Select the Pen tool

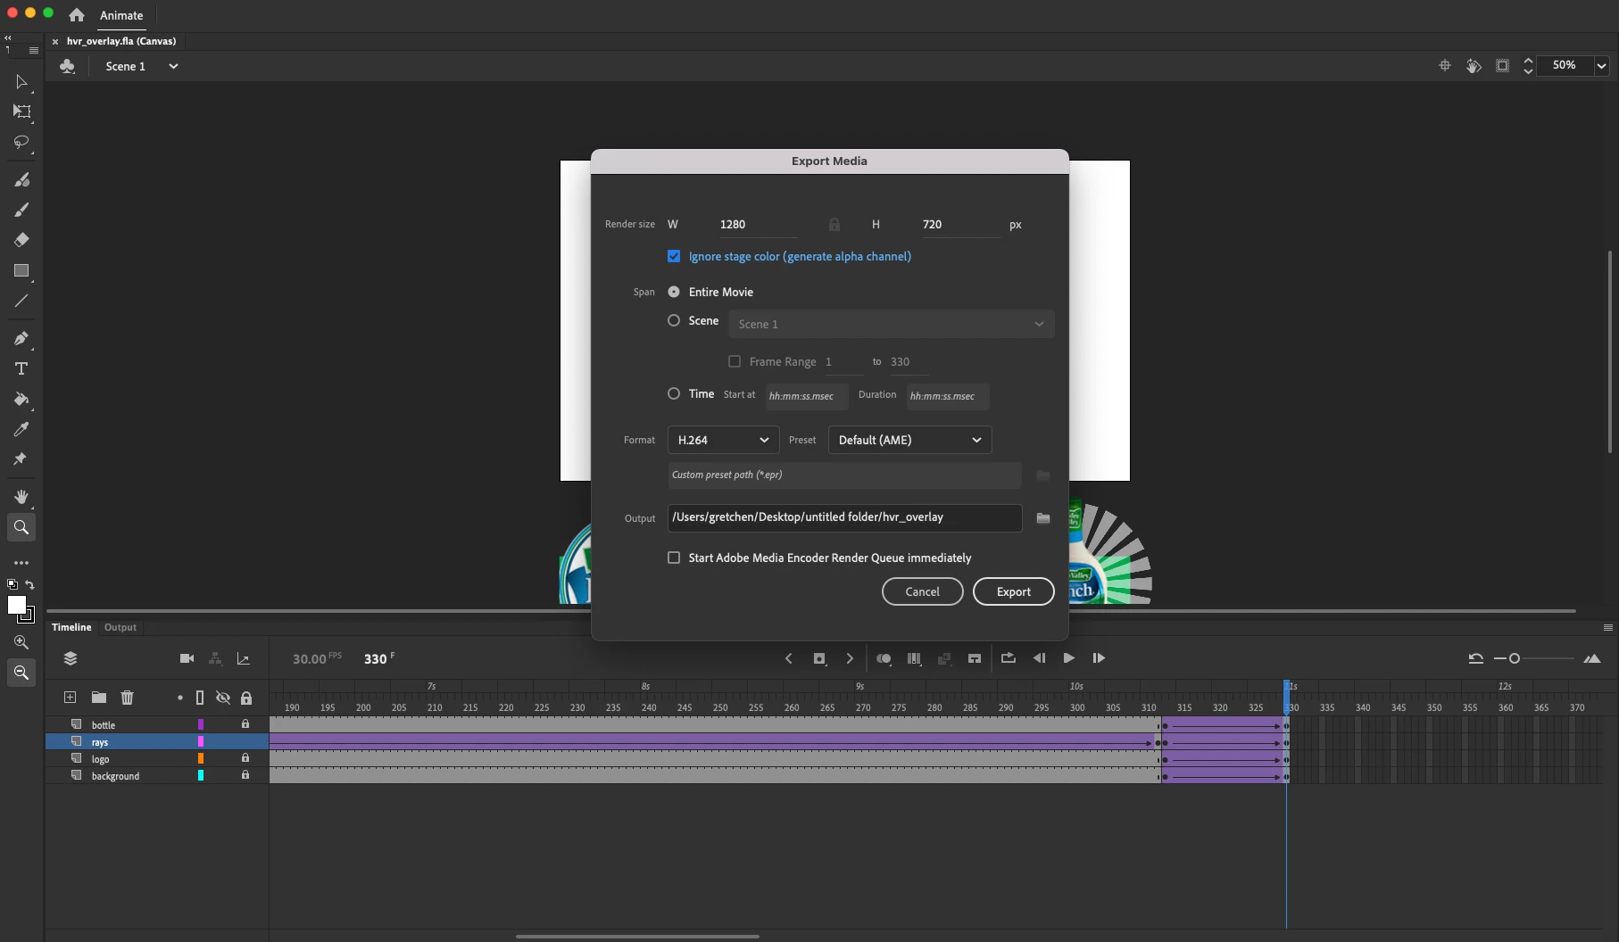tap(21, 338)
